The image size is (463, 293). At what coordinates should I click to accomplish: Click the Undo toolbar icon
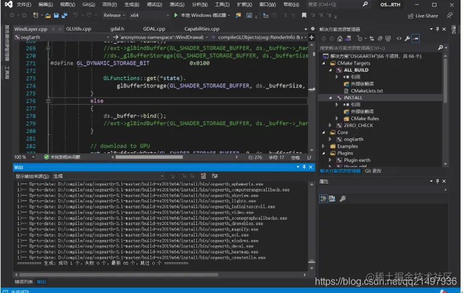click(76, 15)
